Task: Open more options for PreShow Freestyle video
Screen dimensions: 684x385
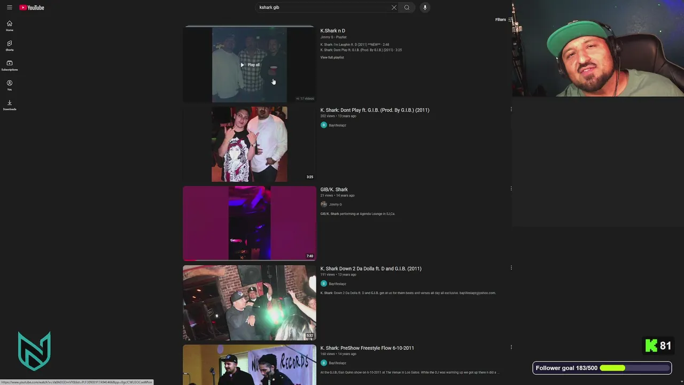Action: [x=511, y=346]
